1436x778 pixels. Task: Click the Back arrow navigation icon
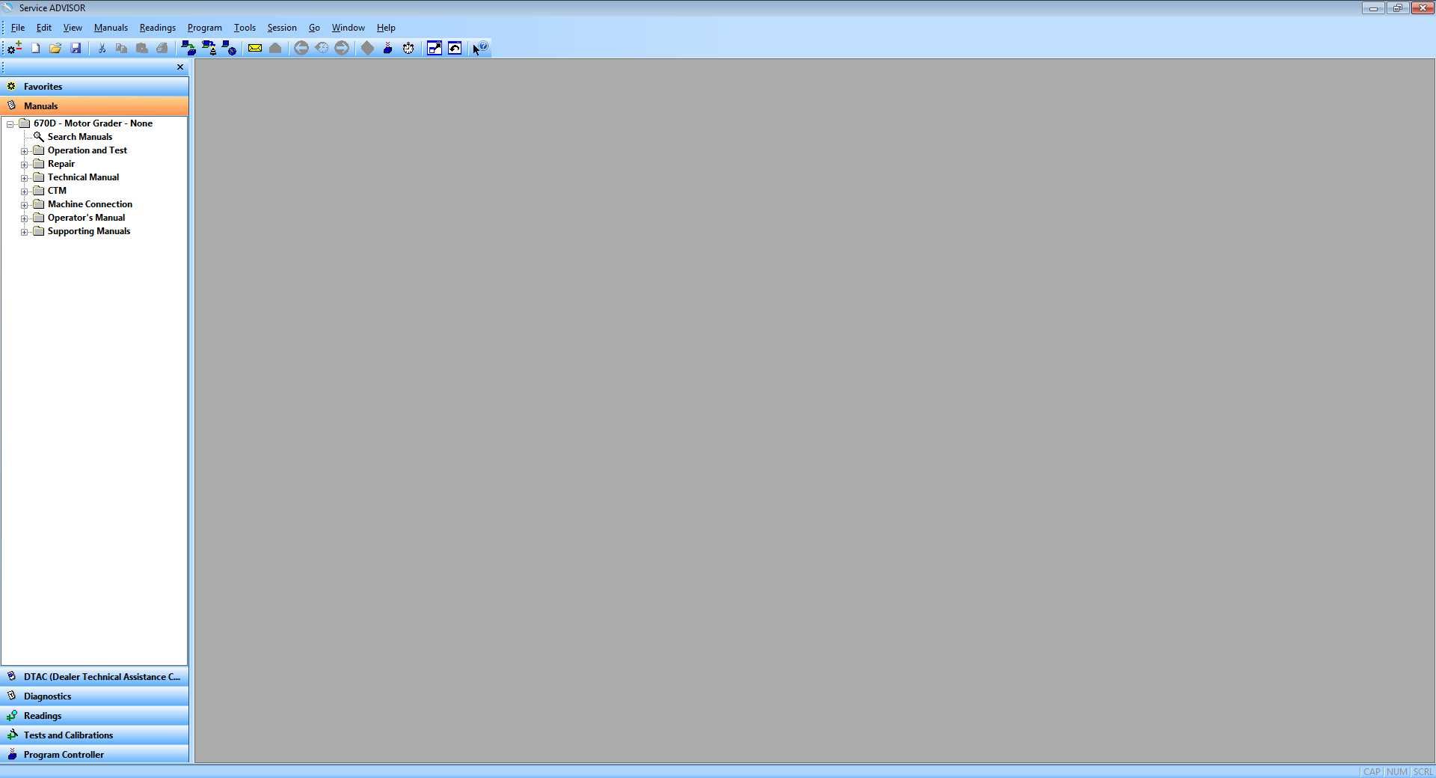click(x=301, y=48)
